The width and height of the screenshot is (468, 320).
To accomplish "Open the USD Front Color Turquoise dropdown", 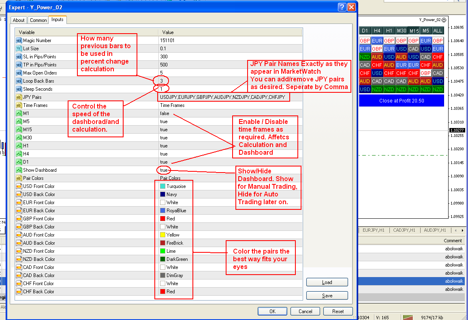I will click(173, 186).
